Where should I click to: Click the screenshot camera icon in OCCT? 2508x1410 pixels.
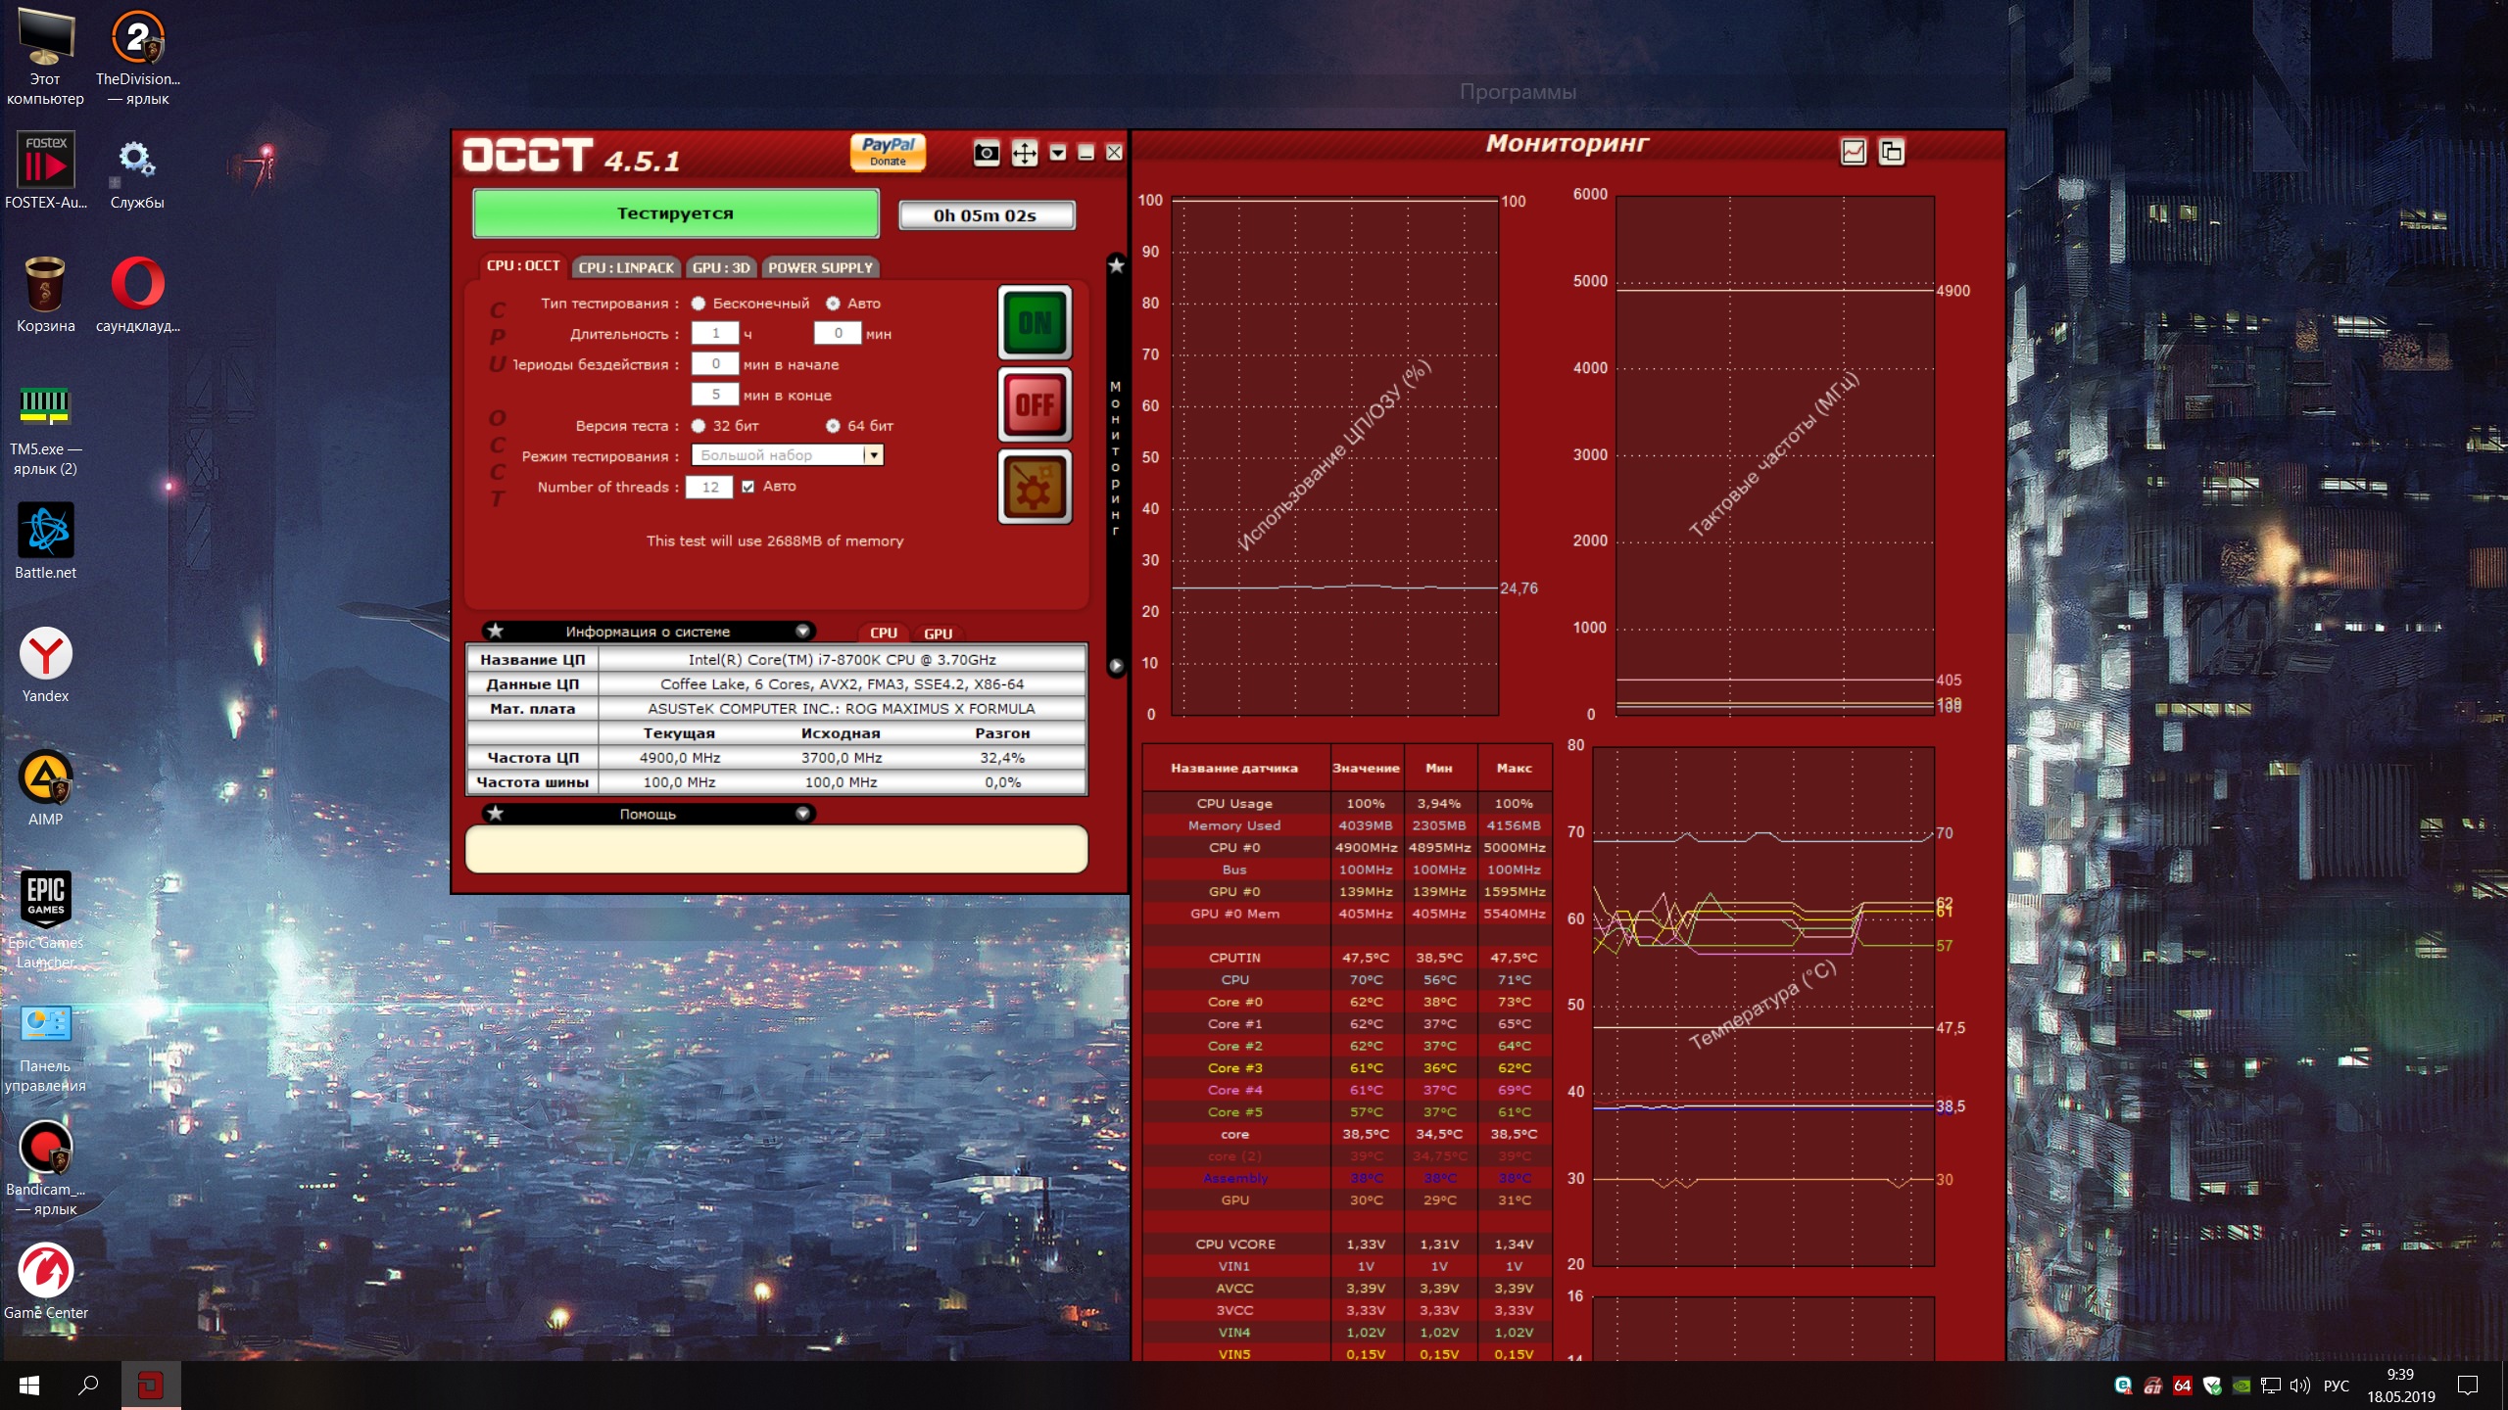(987, 153)
